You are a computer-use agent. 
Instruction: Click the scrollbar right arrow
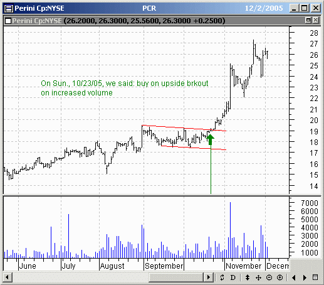[x=209, y=277]
